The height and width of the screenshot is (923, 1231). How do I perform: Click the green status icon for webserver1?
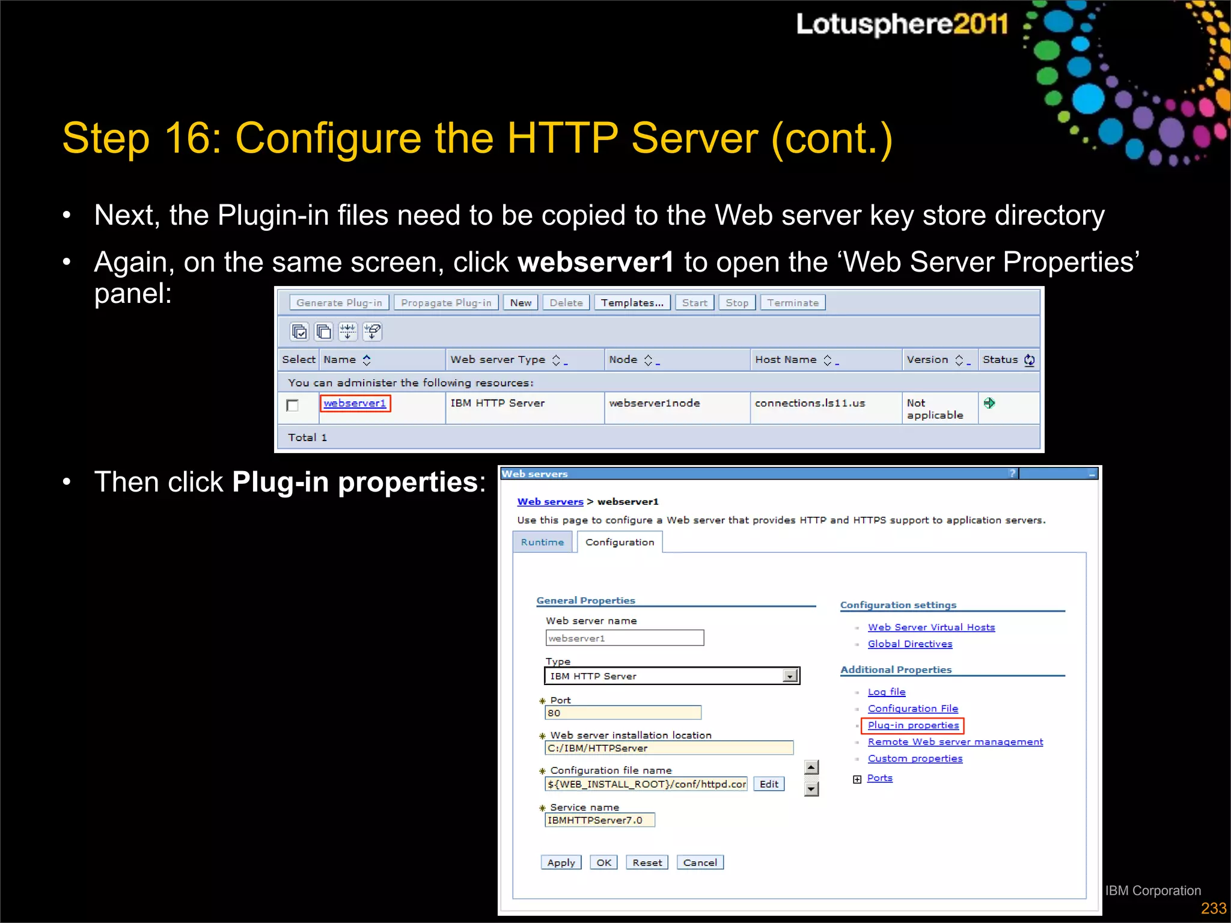click(989, 403)
